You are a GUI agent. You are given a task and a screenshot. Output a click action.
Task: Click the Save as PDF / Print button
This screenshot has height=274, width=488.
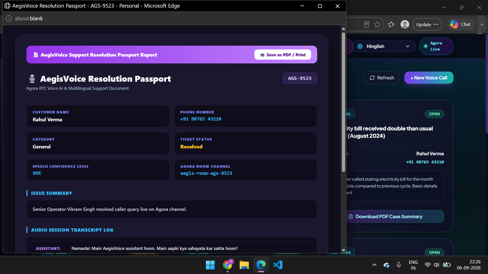[x=283, y=55]
